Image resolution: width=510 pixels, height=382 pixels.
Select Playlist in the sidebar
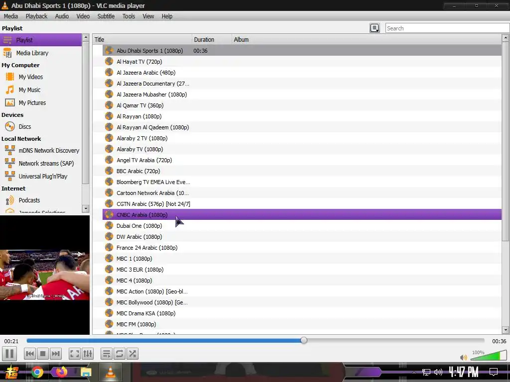coord(41,40)
